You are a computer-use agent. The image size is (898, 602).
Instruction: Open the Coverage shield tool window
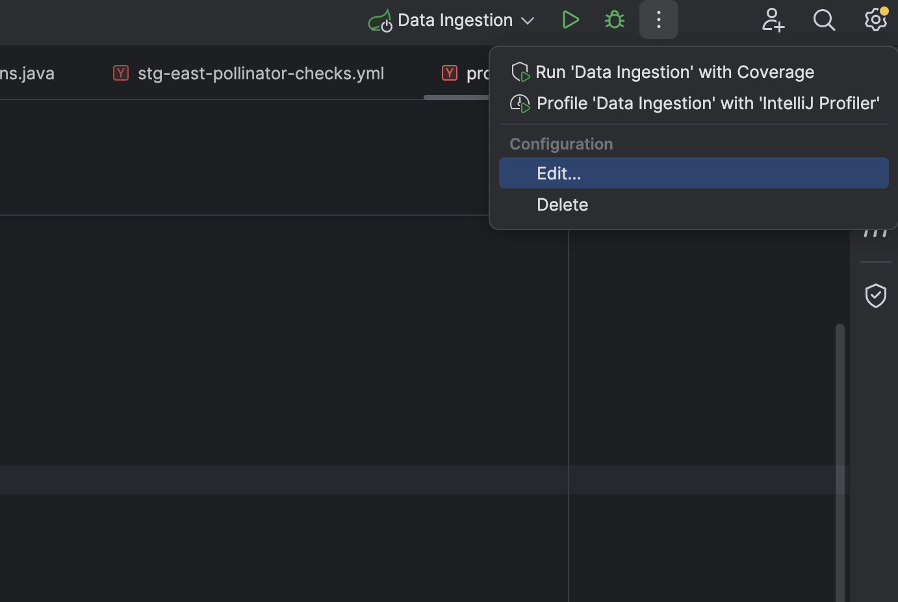[x=875, y=296]
